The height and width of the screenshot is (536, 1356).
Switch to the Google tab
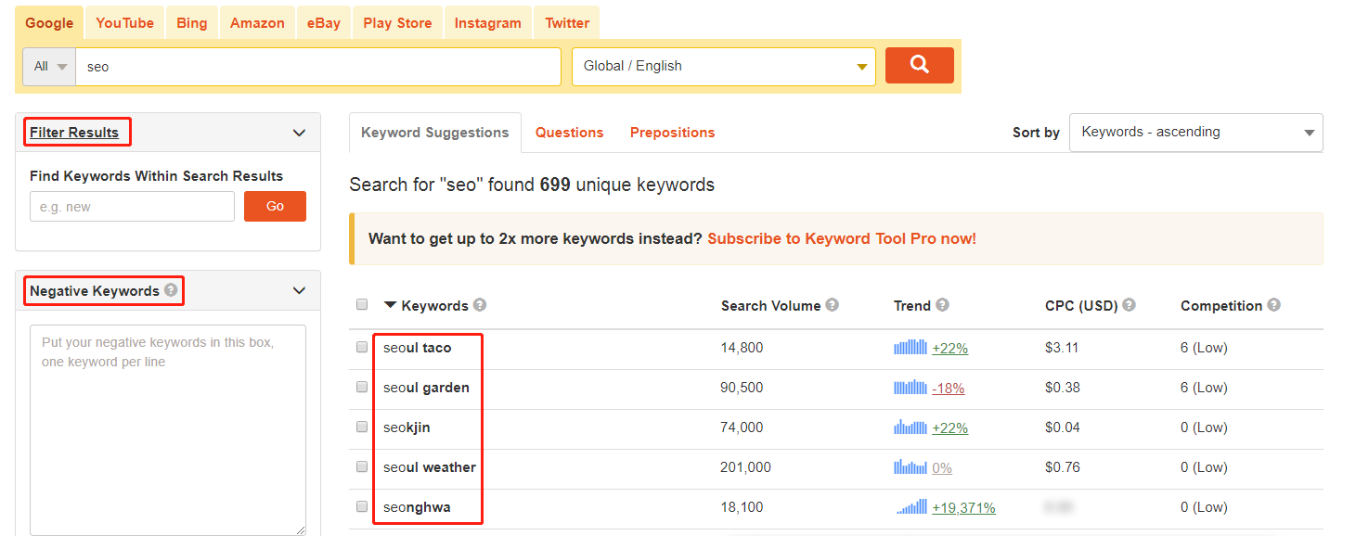coord(49,23)
